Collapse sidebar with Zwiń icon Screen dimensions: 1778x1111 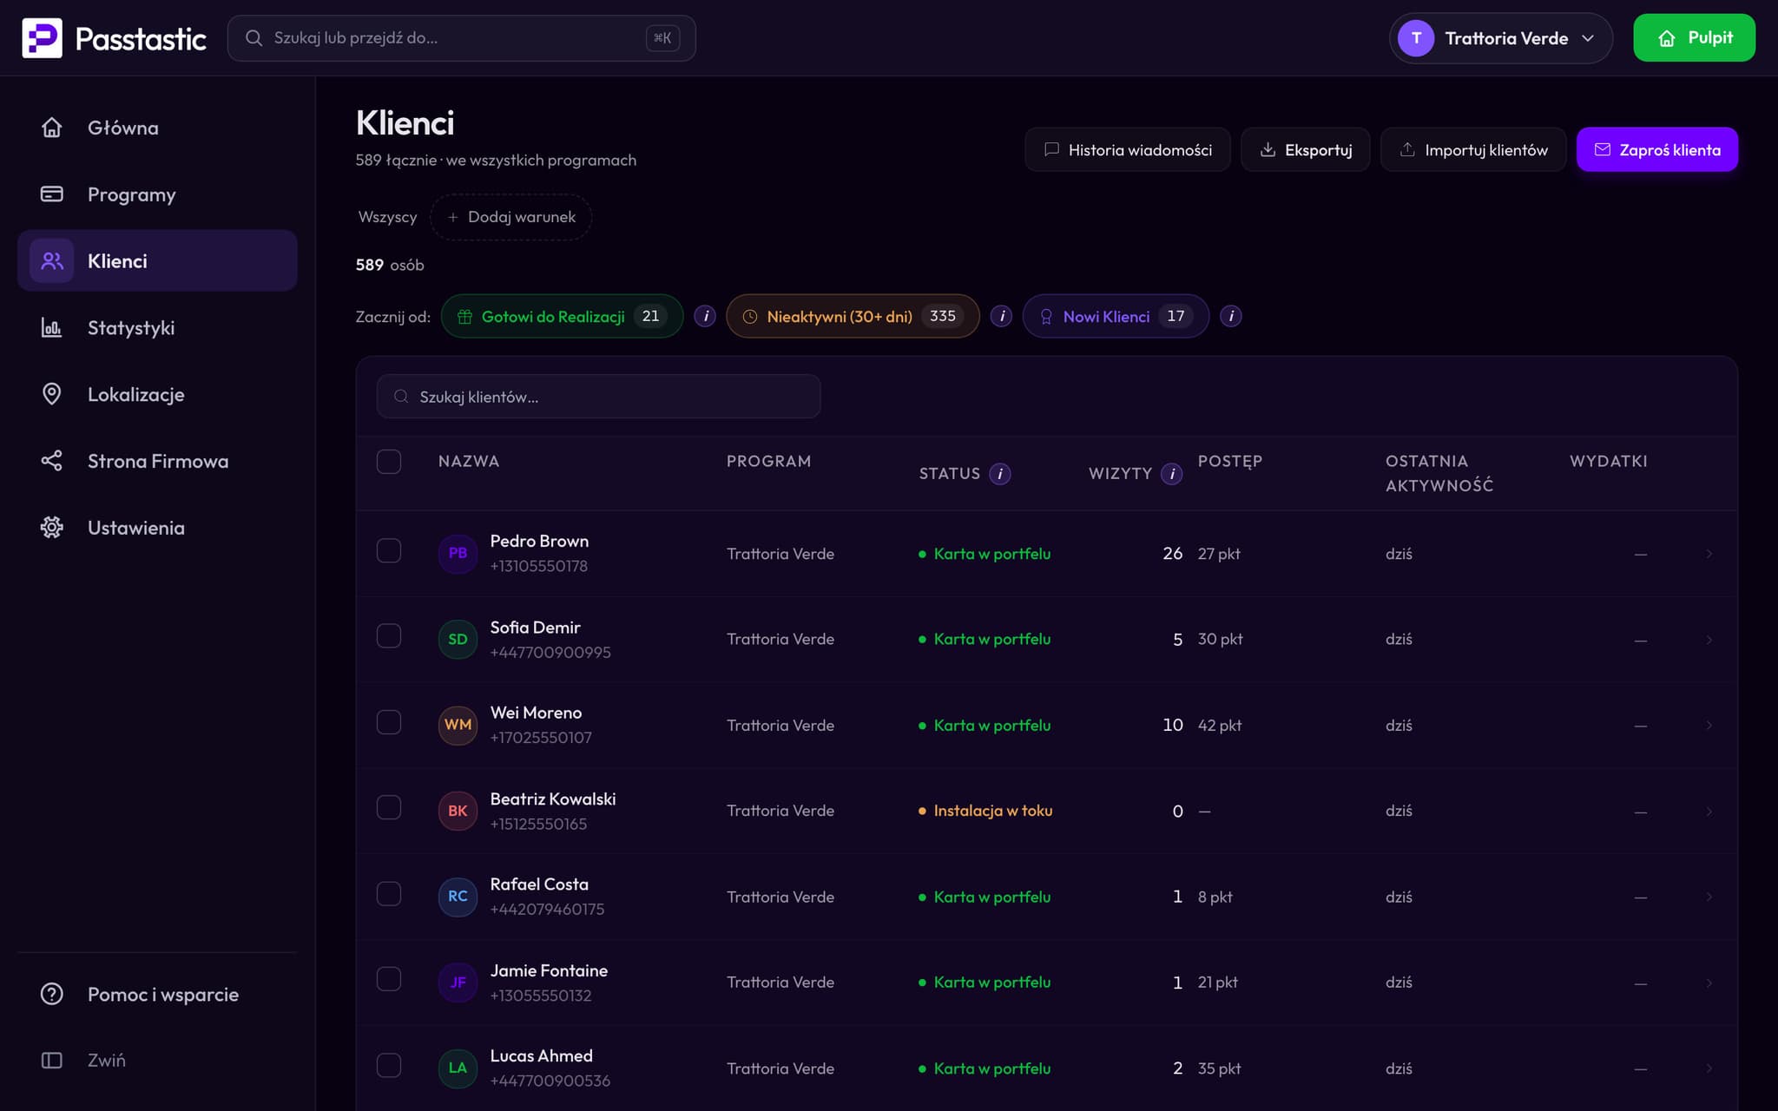[x=52, y=1060]
